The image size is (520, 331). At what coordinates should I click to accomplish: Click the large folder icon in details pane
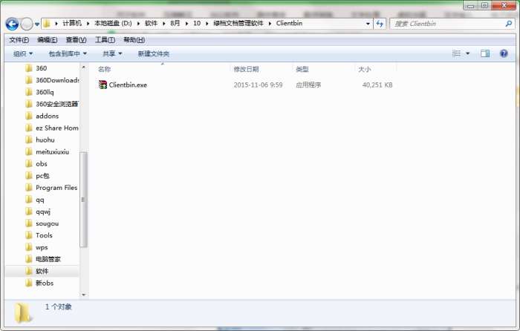click(x=23, y=312)
